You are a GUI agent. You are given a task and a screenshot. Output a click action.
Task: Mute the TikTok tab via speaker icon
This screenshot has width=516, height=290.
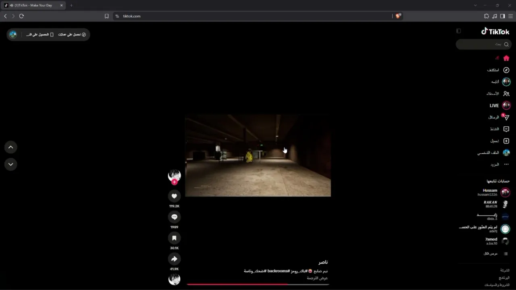click(11, 6)
